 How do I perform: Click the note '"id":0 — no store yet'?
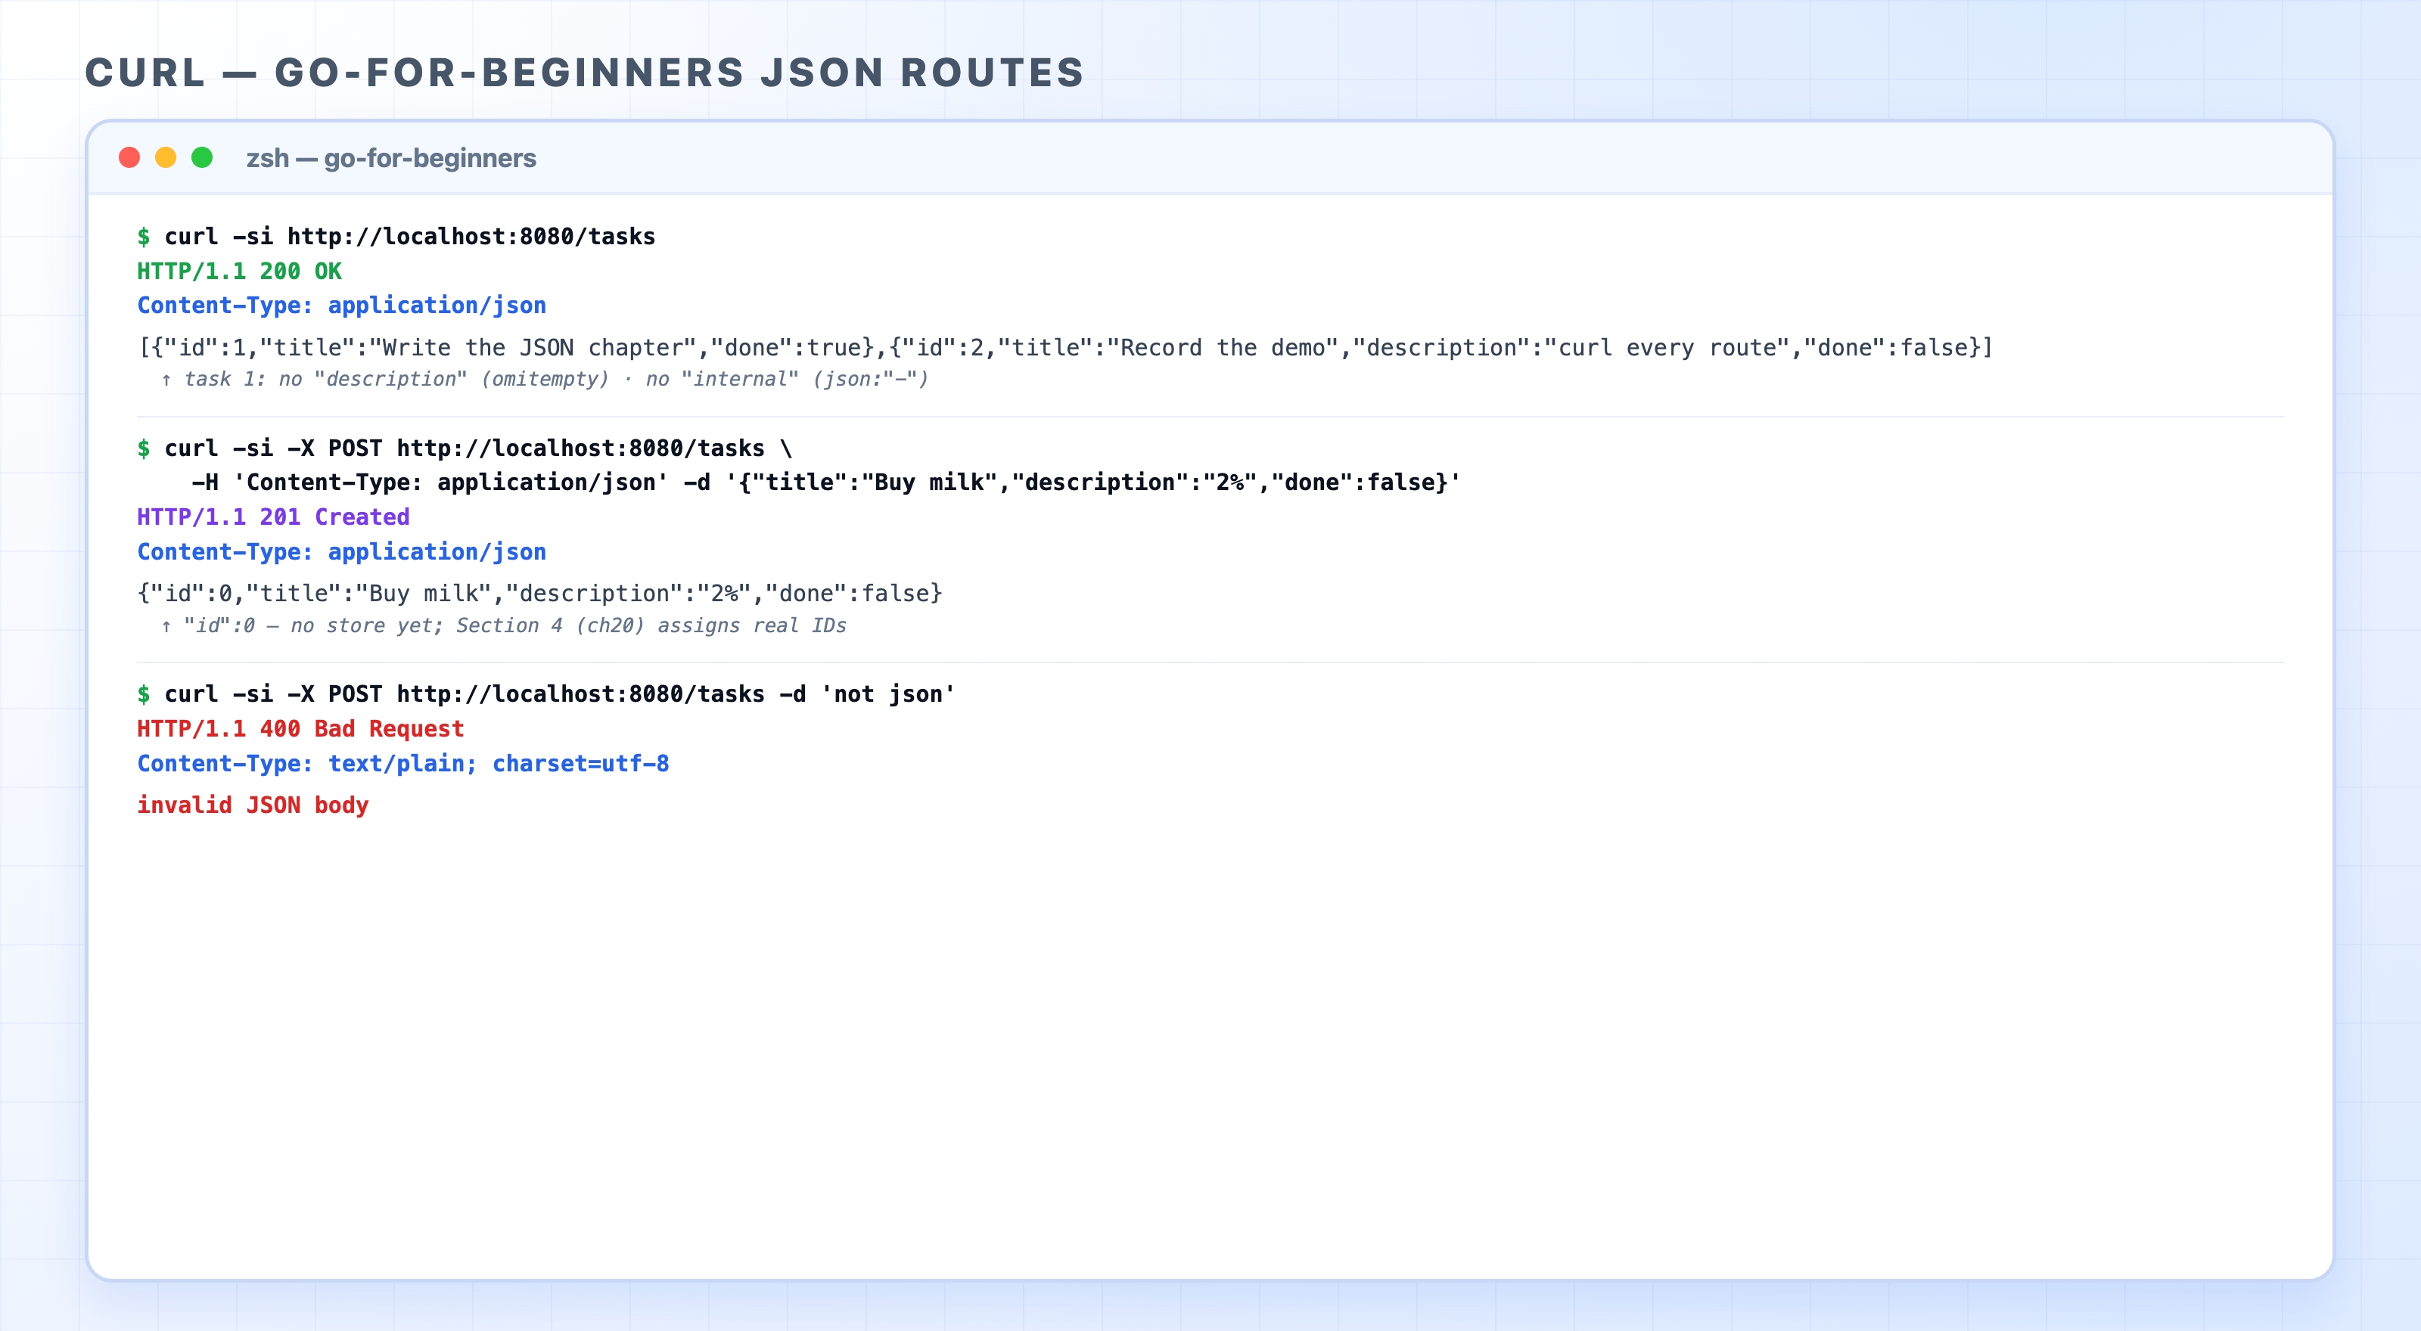point(504,625)
